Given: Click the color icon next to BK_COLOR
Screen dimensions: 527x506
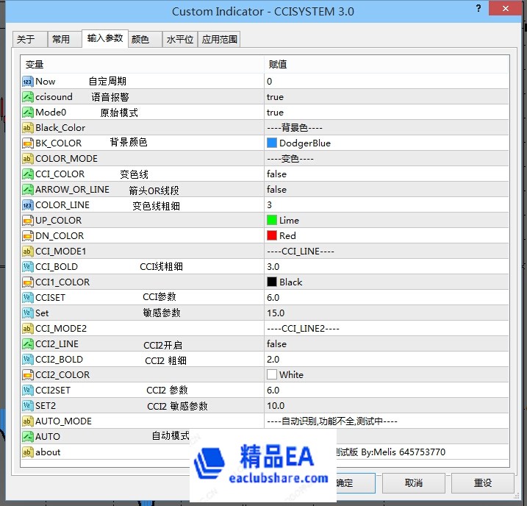Looking at the screenshot, I should point(28,143).
